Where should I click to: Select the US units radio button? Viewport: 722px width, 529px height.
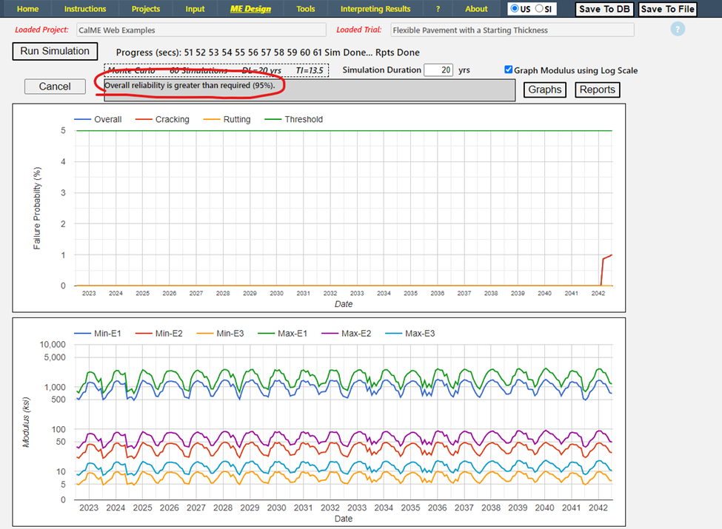(x=515, y=9)
